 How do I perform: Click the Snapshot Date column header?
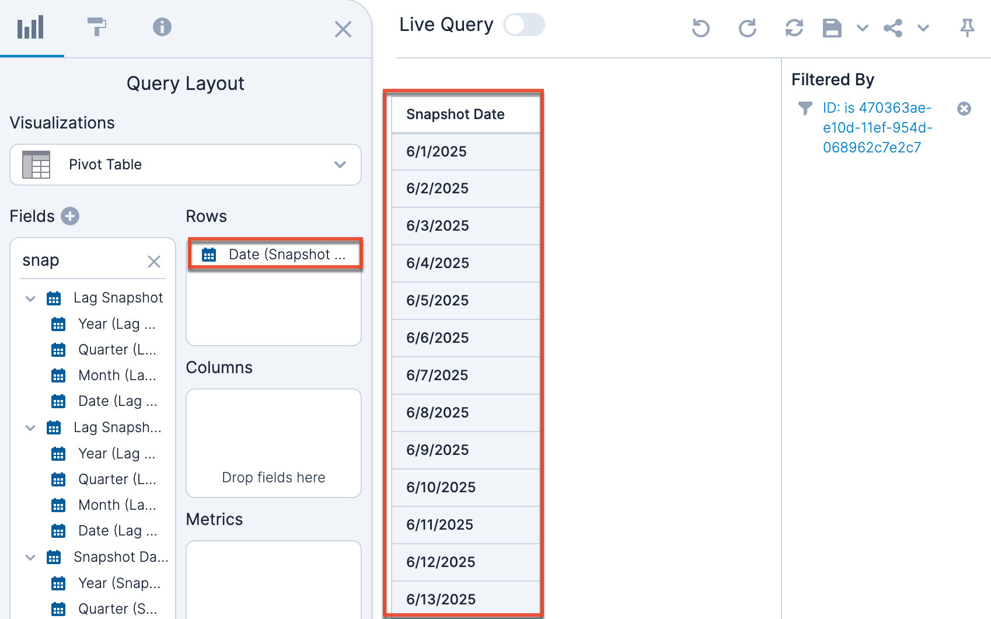coord(466,114)
